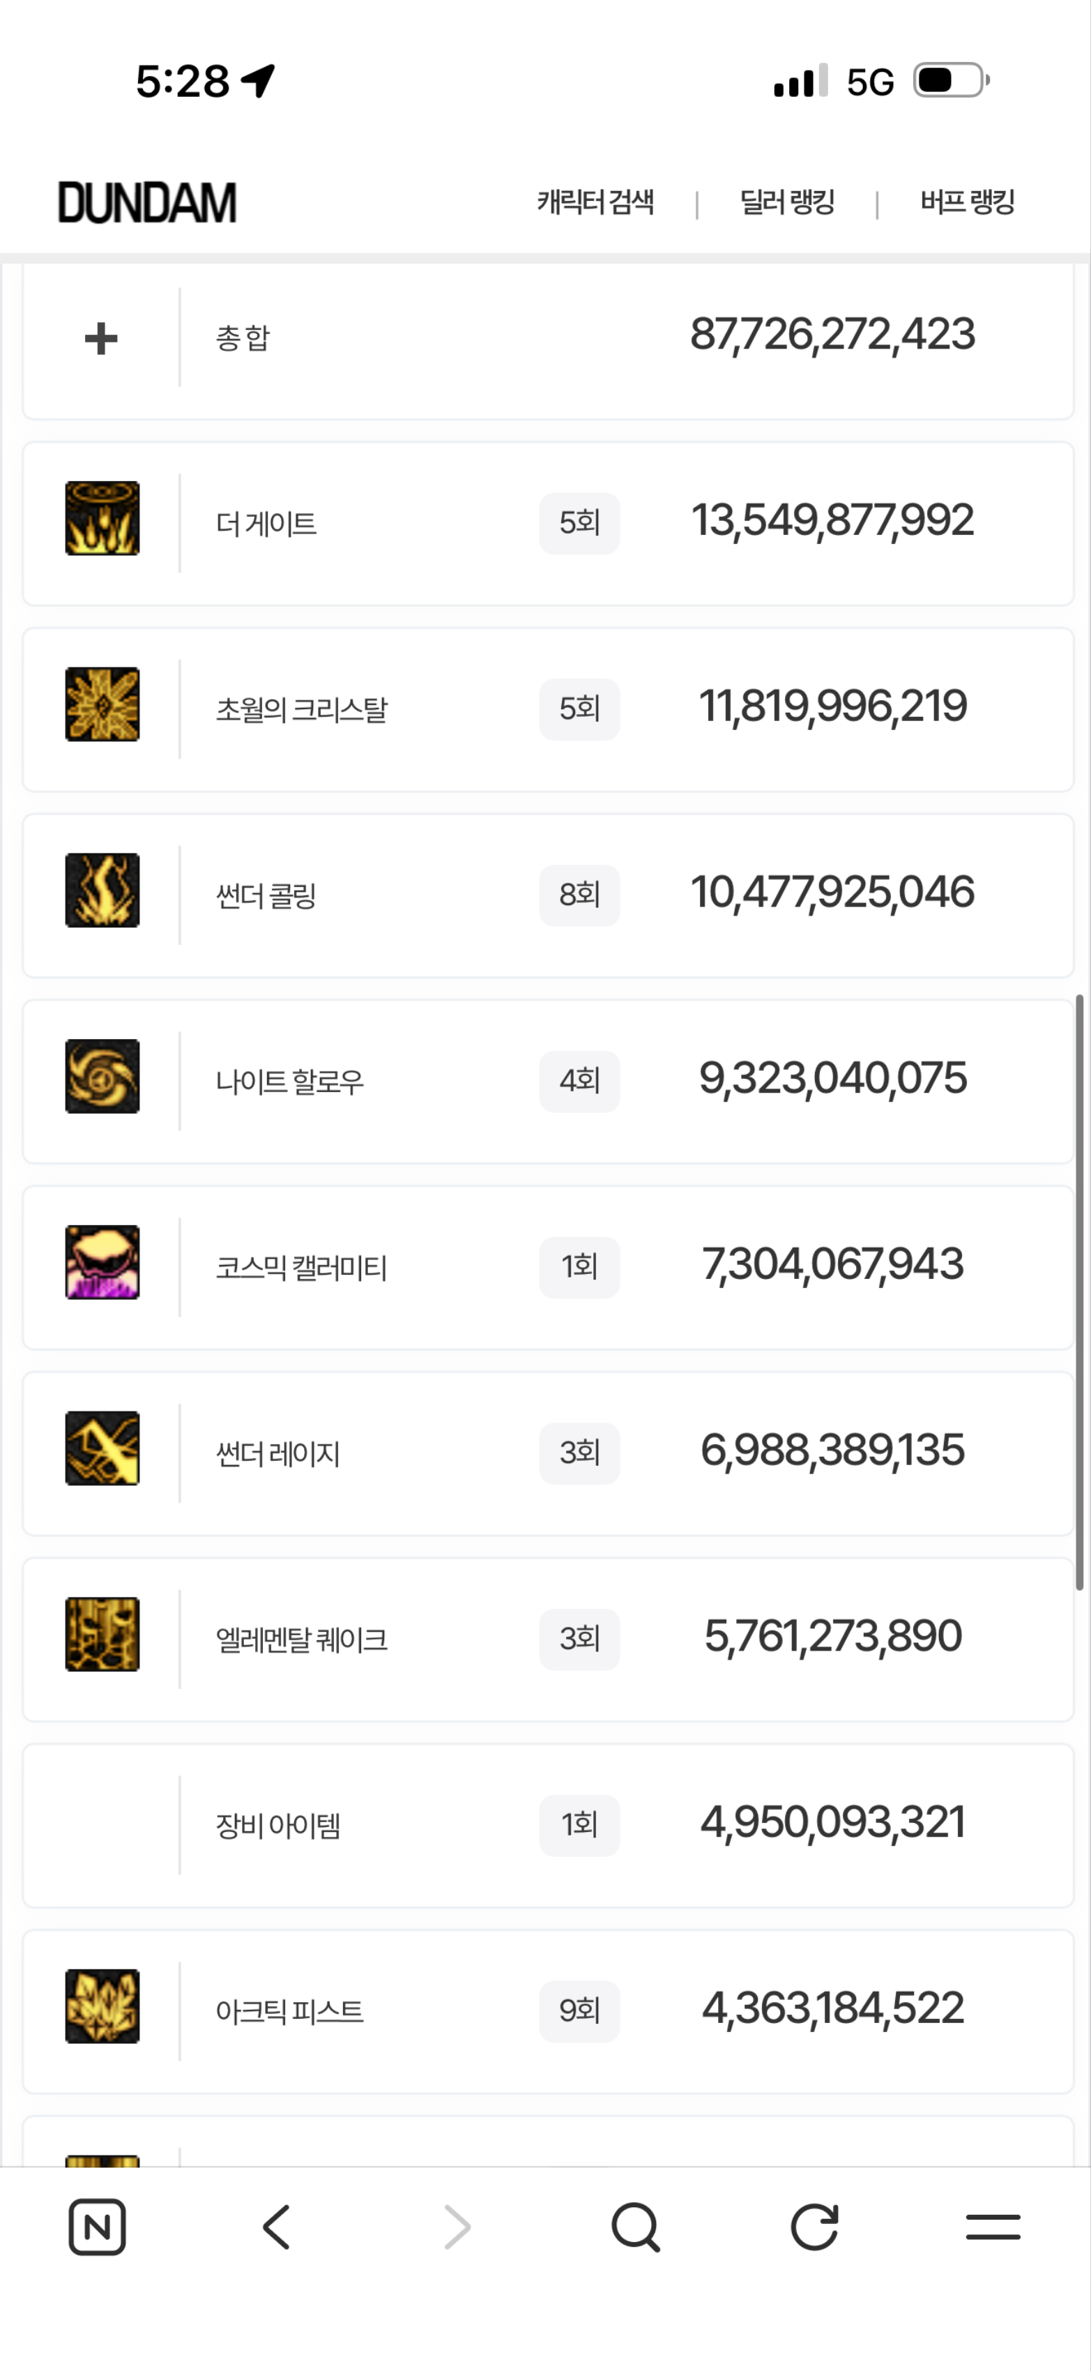Tap the 초월의 크리스탈 skill icon
This screenshot has width=1091, height=2371.
pyautogui.click(x=102, y=704)
